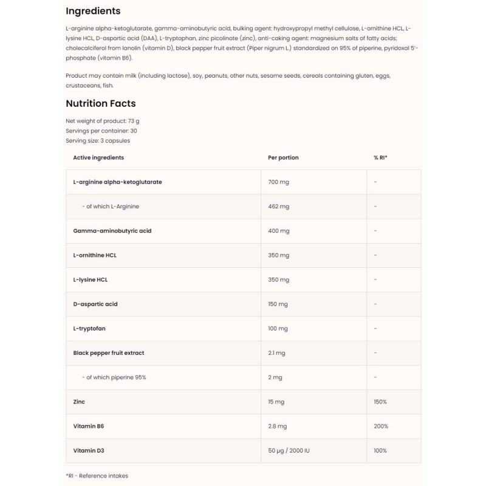The image size is (486, 486).
Task: Click the 462 mg L-Arginine value
Action: [279, 207]
